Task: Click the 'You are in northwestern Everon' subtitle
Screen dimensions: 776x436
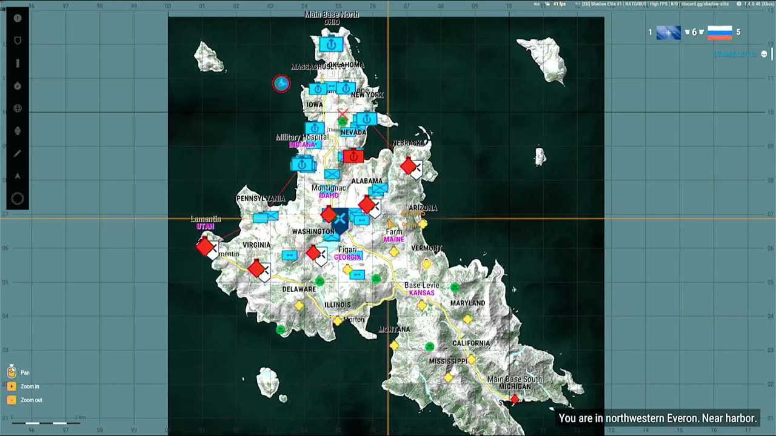Action: tap(658, 418)
